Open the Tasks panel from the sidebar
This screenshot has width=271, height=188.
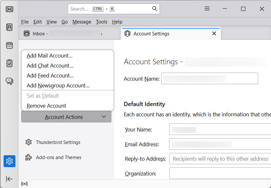pyautogui.click(x=9, y=63)
